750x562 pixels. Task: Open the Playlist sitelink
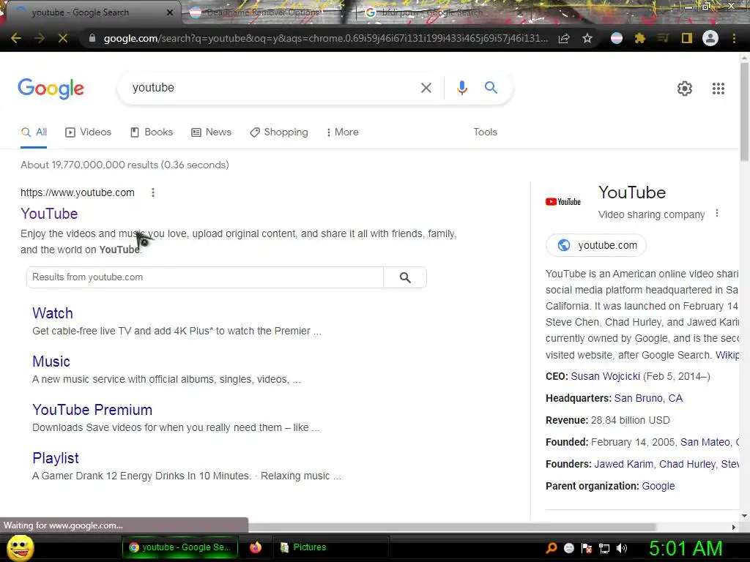click(x=56, y=458)
